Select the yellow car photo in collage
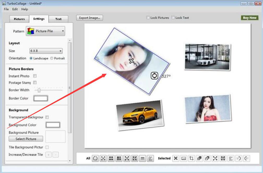Viewport: 263px width, 173px height. click(140, 114)
